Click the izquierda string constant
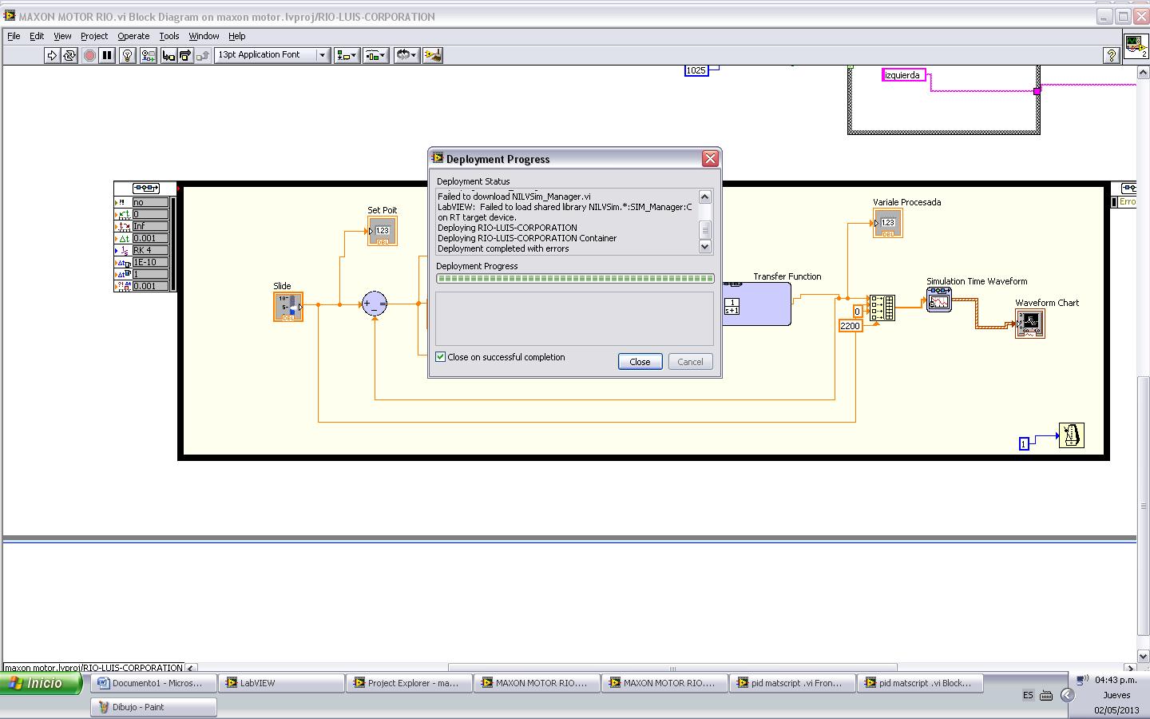Viewport: 1150px width, 719px height. pyautogui.click(x=903, y=75)
